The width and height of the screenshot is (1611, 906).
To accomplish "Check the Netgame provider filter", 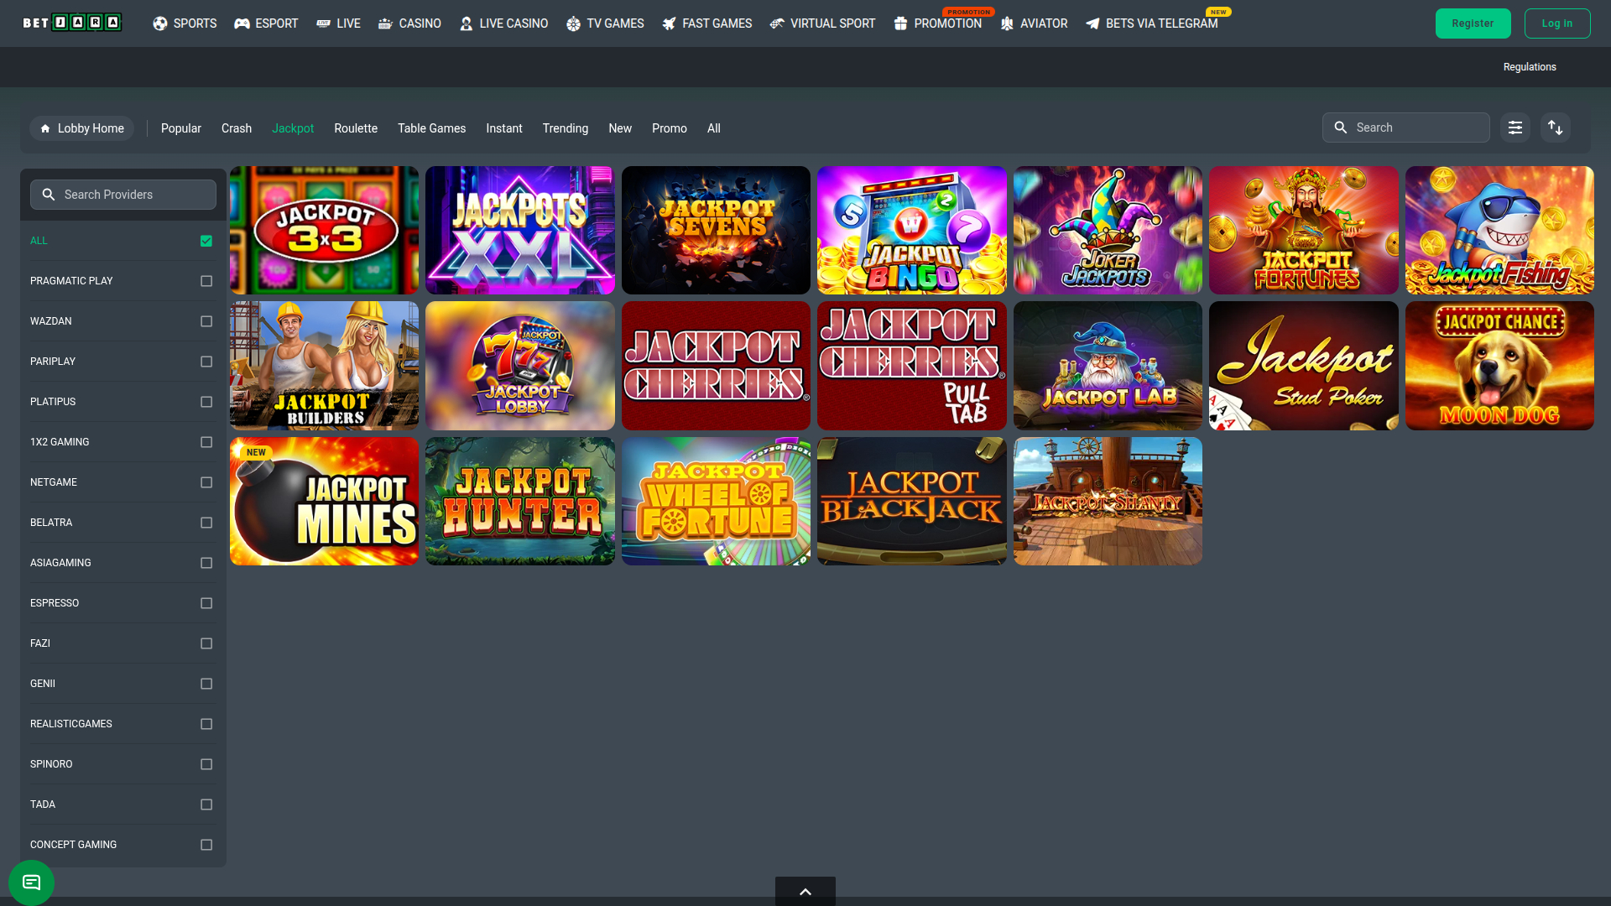I will (x=206, y=482).
